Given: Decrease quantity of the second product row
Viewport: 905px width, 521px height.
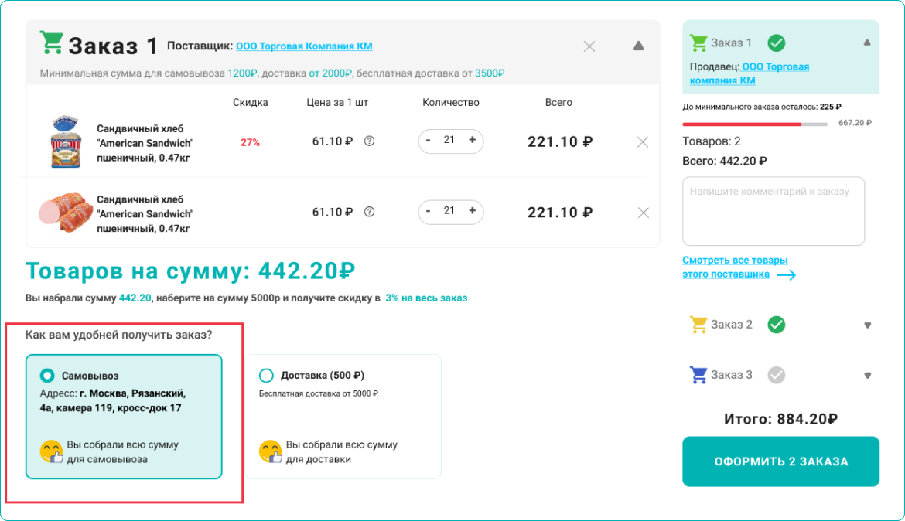Looking at the screenshot, I should pyautogui.click(x=429, y=212).
